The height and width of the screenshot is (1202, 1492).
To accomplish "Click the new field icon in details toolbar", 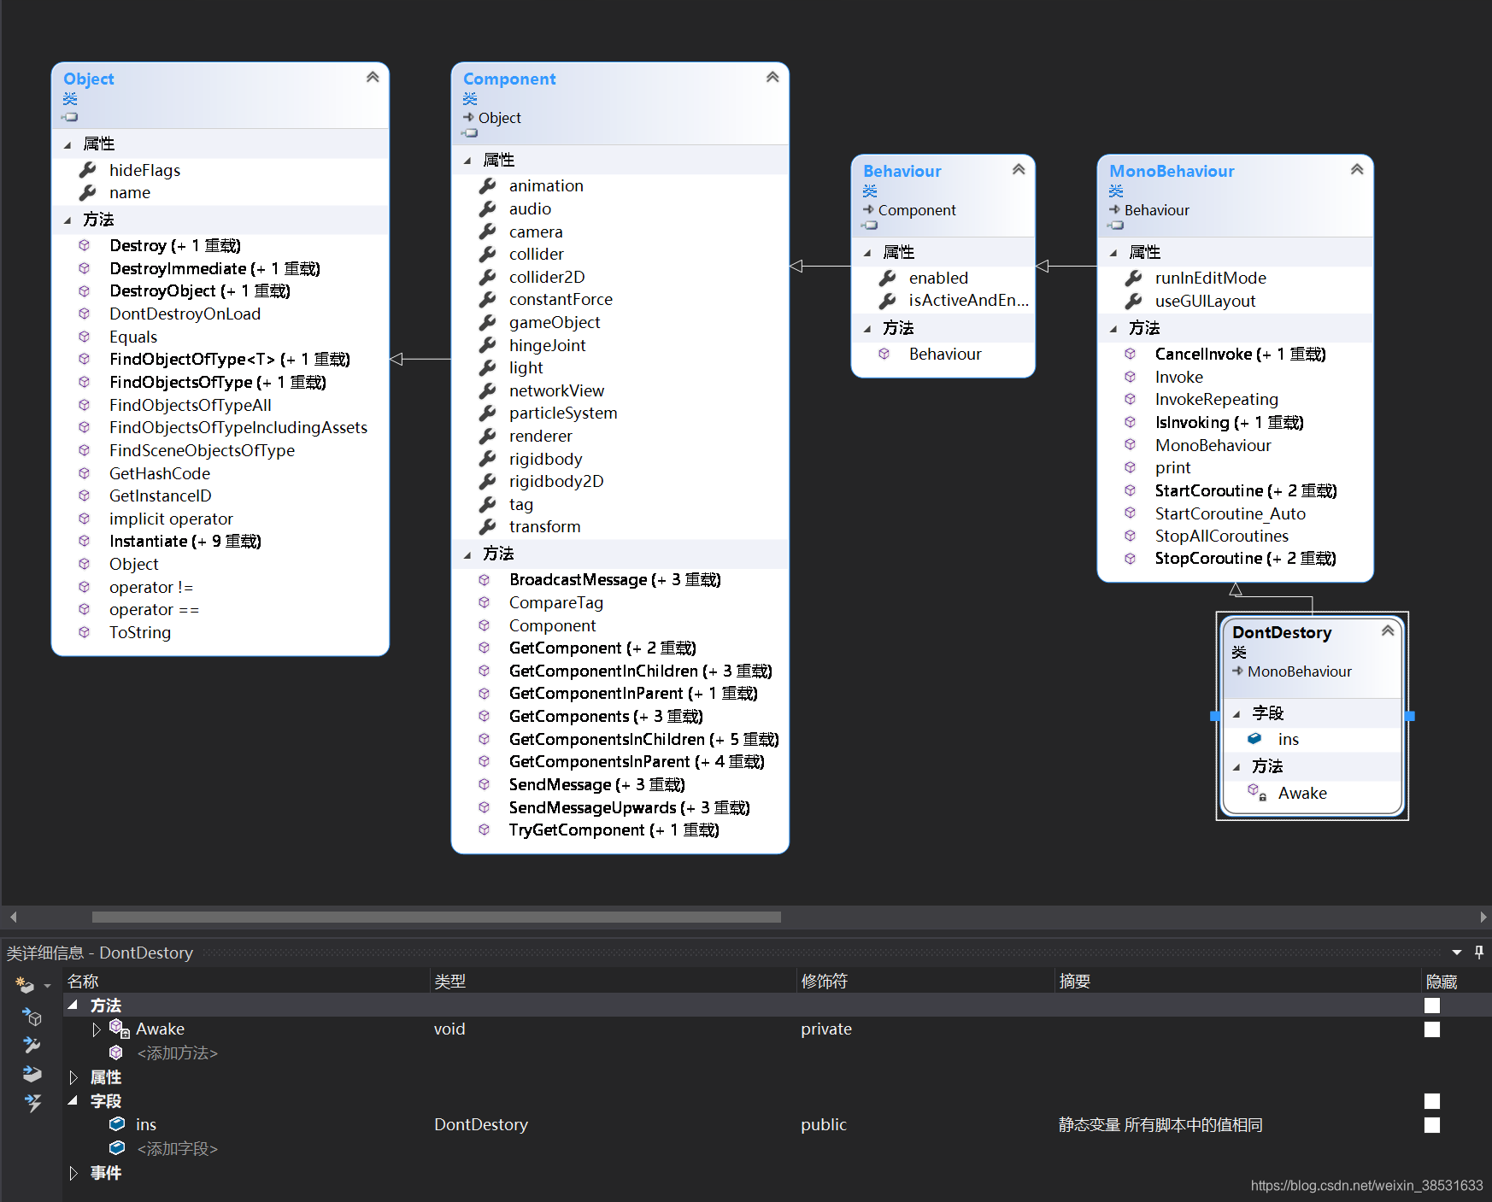I will (32, 1074).
